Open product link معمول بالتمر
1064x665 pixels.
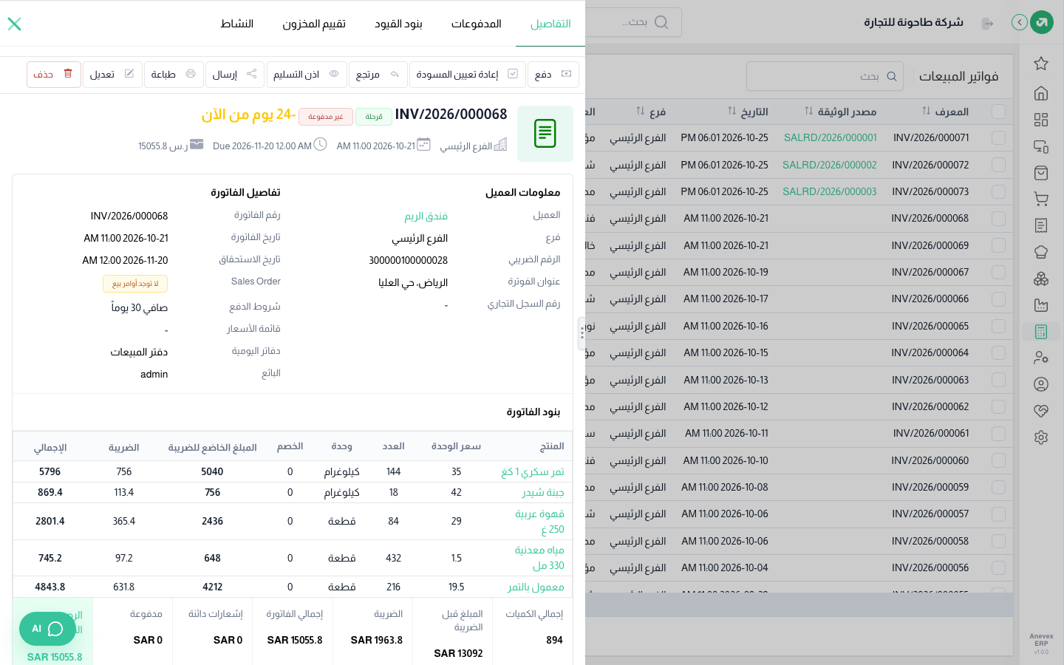[x=536, y=587]
